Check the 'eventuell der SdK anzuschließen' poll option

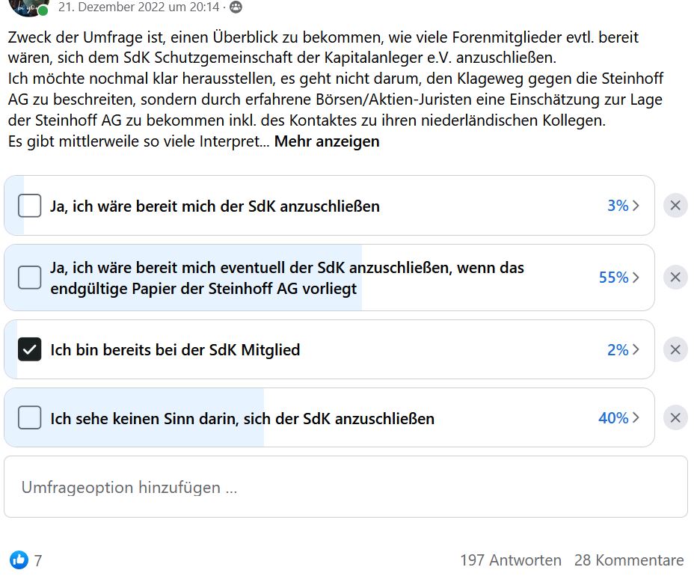(29, 277)
